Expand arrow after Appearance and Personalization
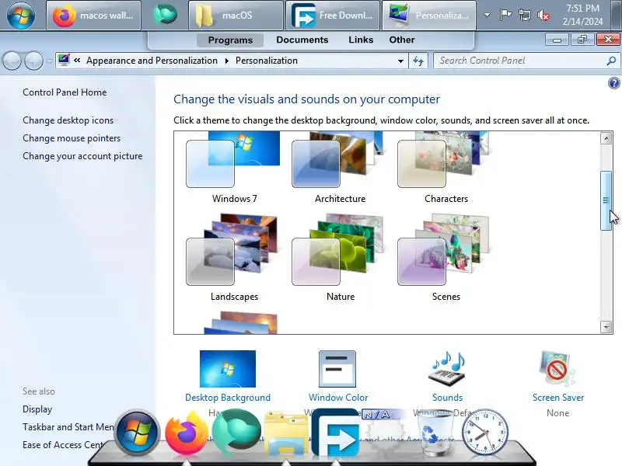The image size is (622, 466). click(x=227, y=61)
